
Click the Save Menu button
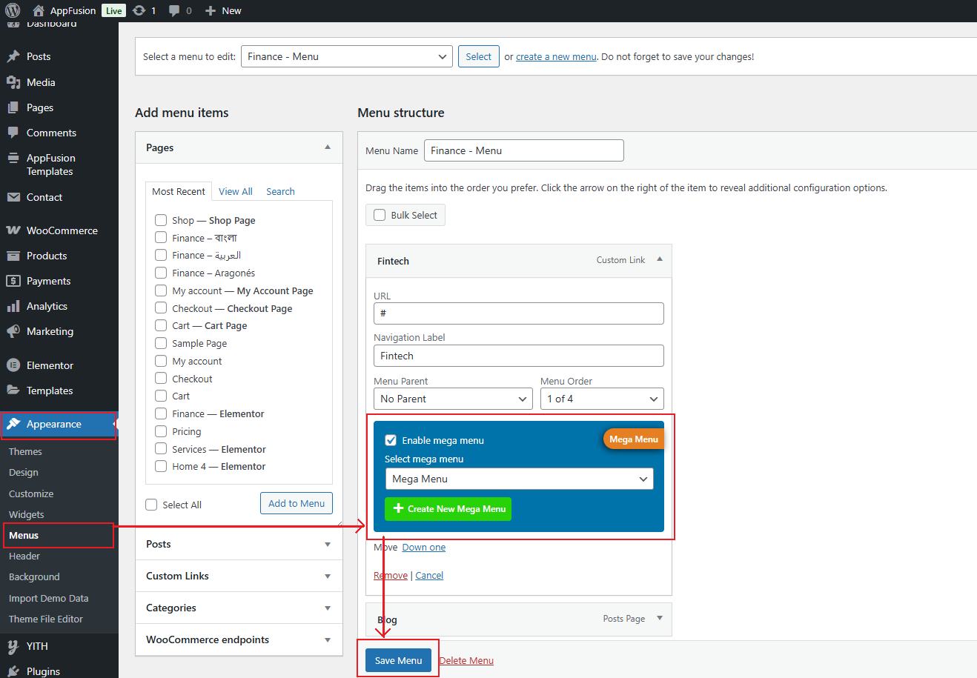[x=398, y=660]
